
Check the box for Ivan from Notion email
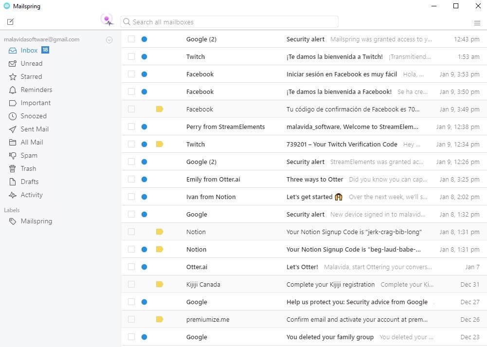131,197
